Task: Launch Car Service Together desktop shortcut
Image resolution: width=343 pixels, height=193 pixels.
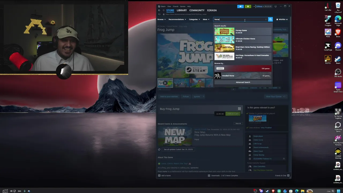Action: click(x=338, y=114)
